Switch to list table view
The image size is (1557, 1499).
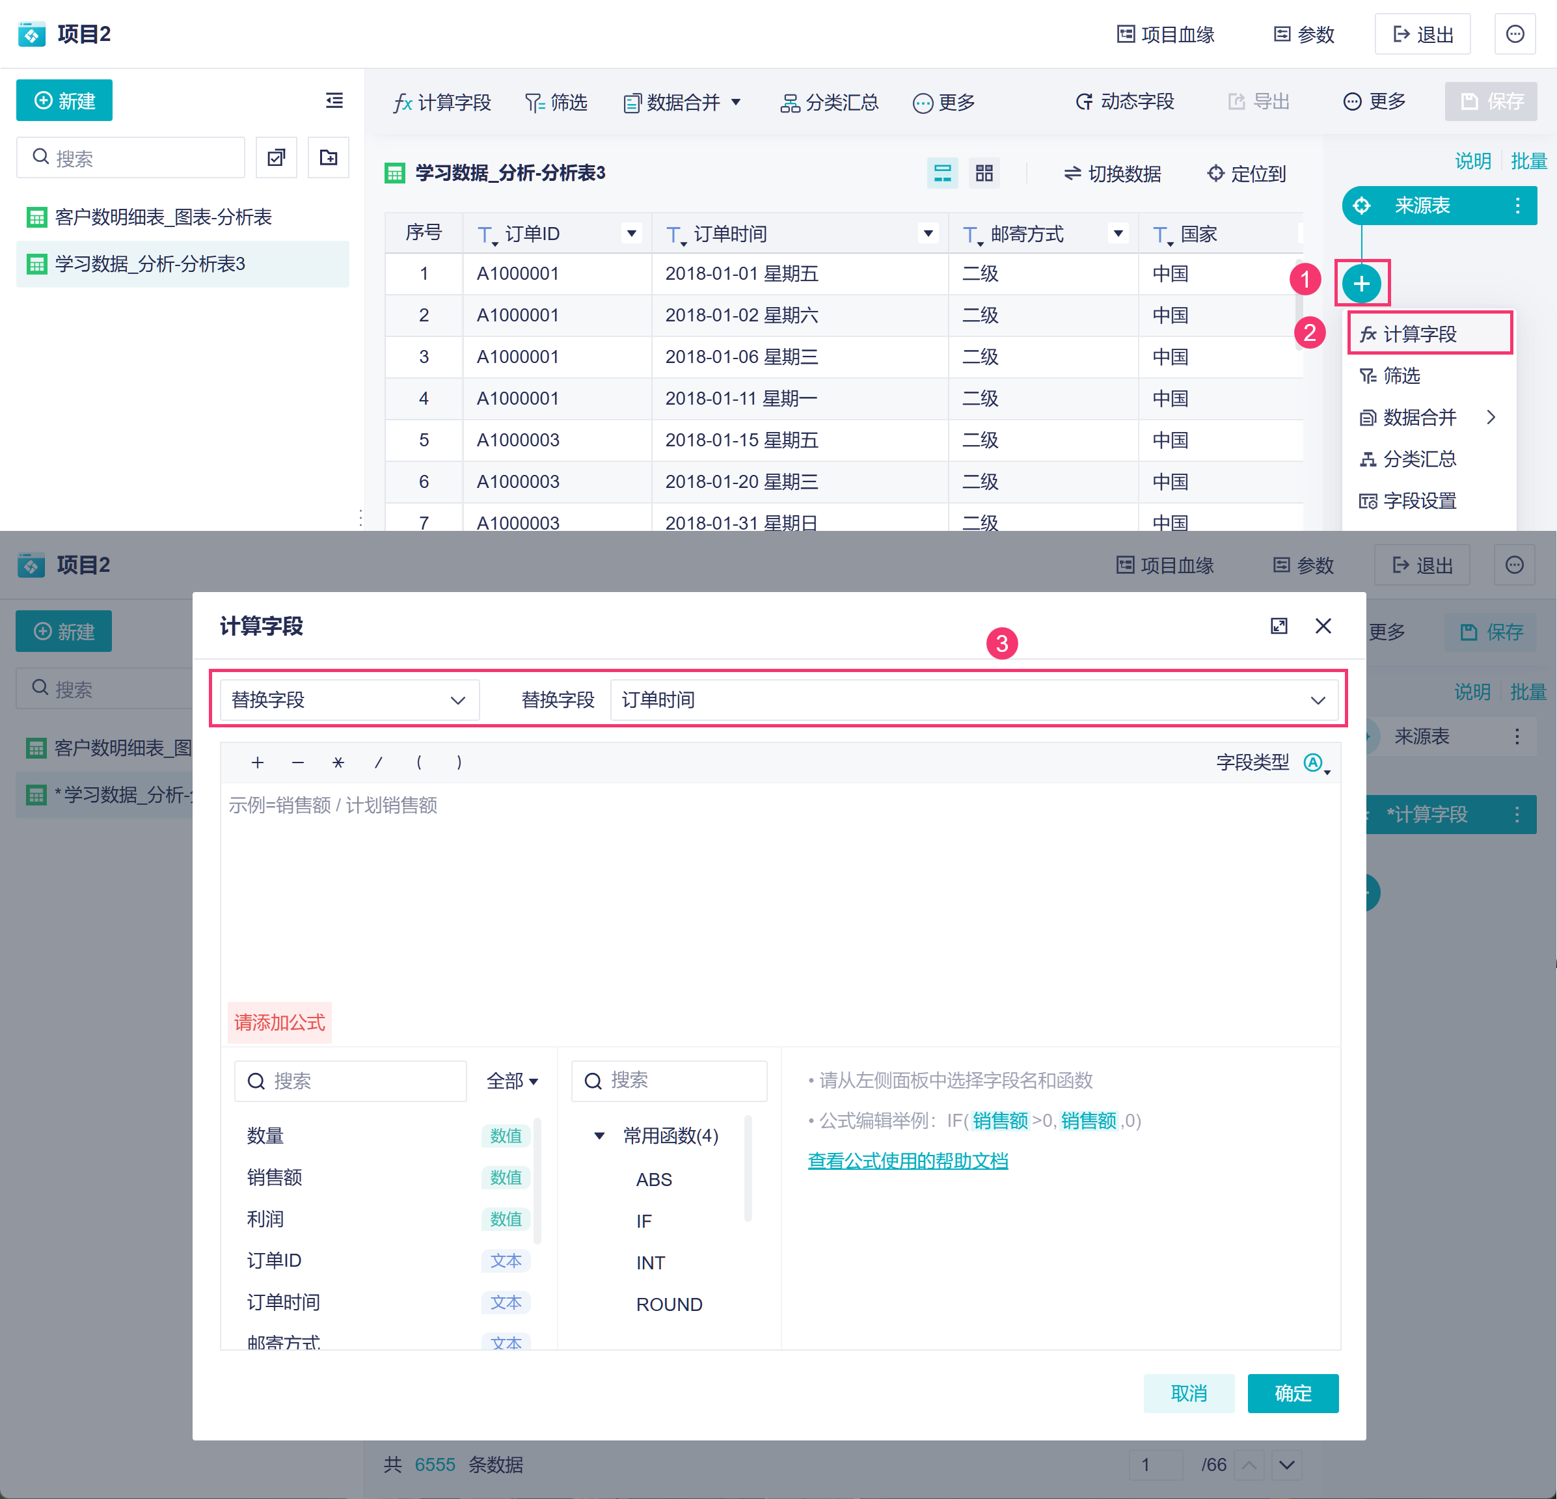[942, 173]
